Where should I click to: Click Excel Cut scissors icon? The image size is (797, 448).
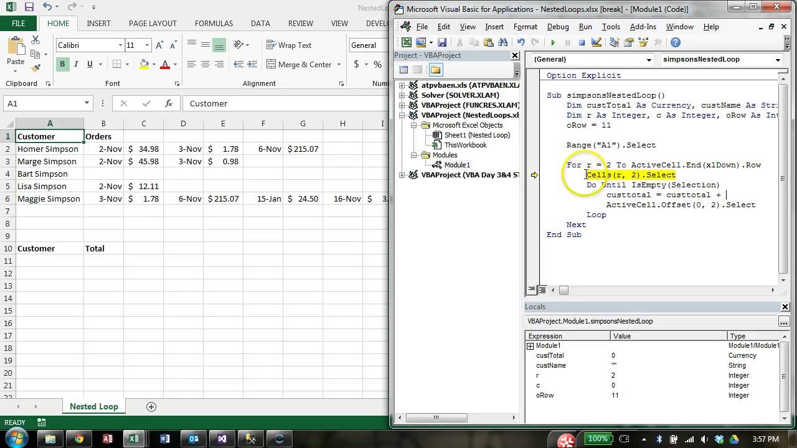35,40
